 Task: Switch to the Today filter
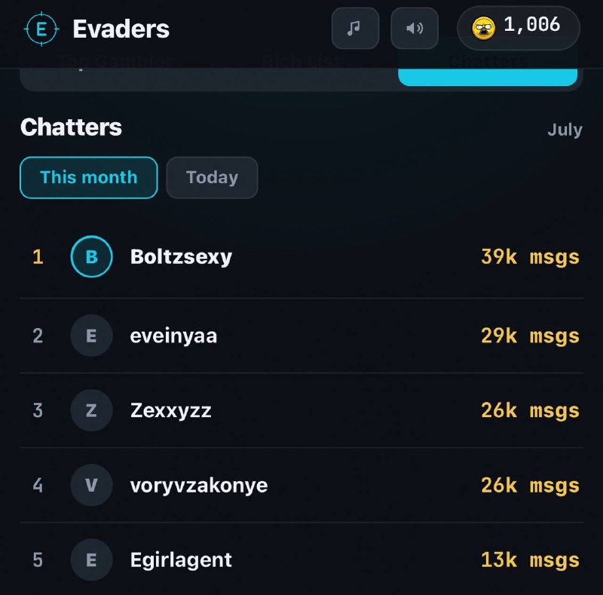click(x=212, y=177)
